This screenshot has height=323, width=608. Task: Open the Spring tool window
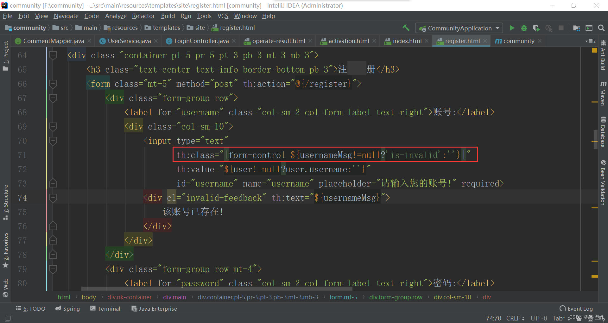pos(67,308)
